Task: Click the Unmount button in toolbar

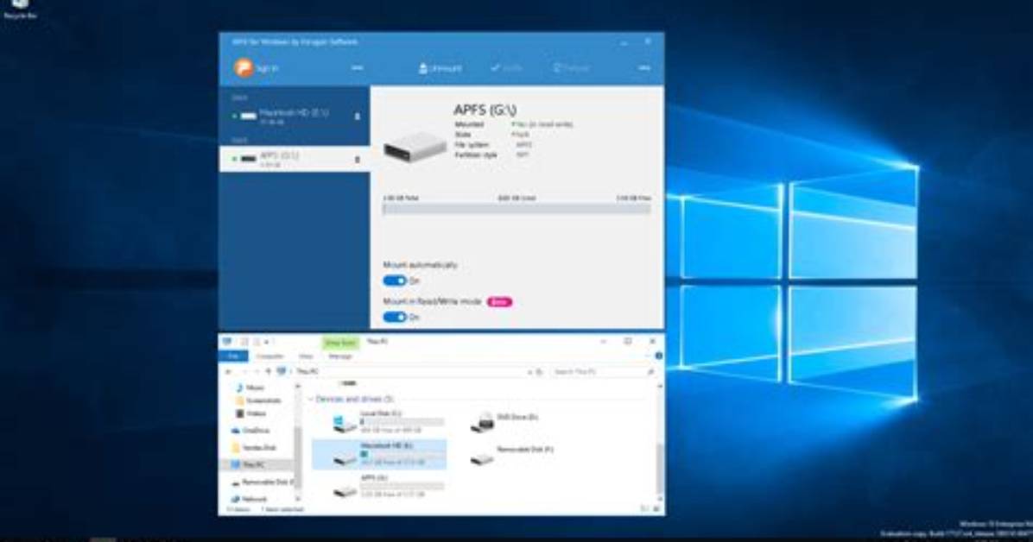Action: pyautogui.click(x=440, y=68)
